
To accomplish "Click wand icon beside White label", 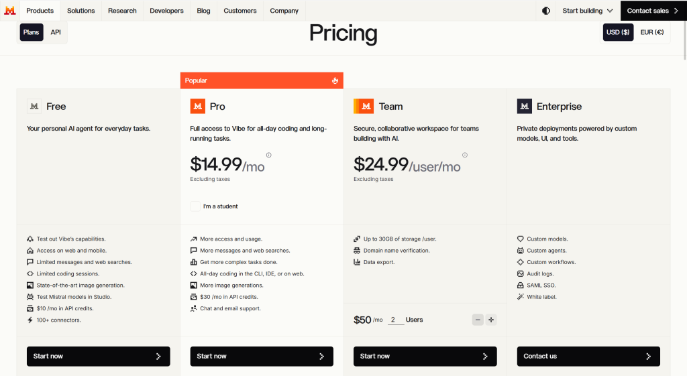I will [521, 297].
